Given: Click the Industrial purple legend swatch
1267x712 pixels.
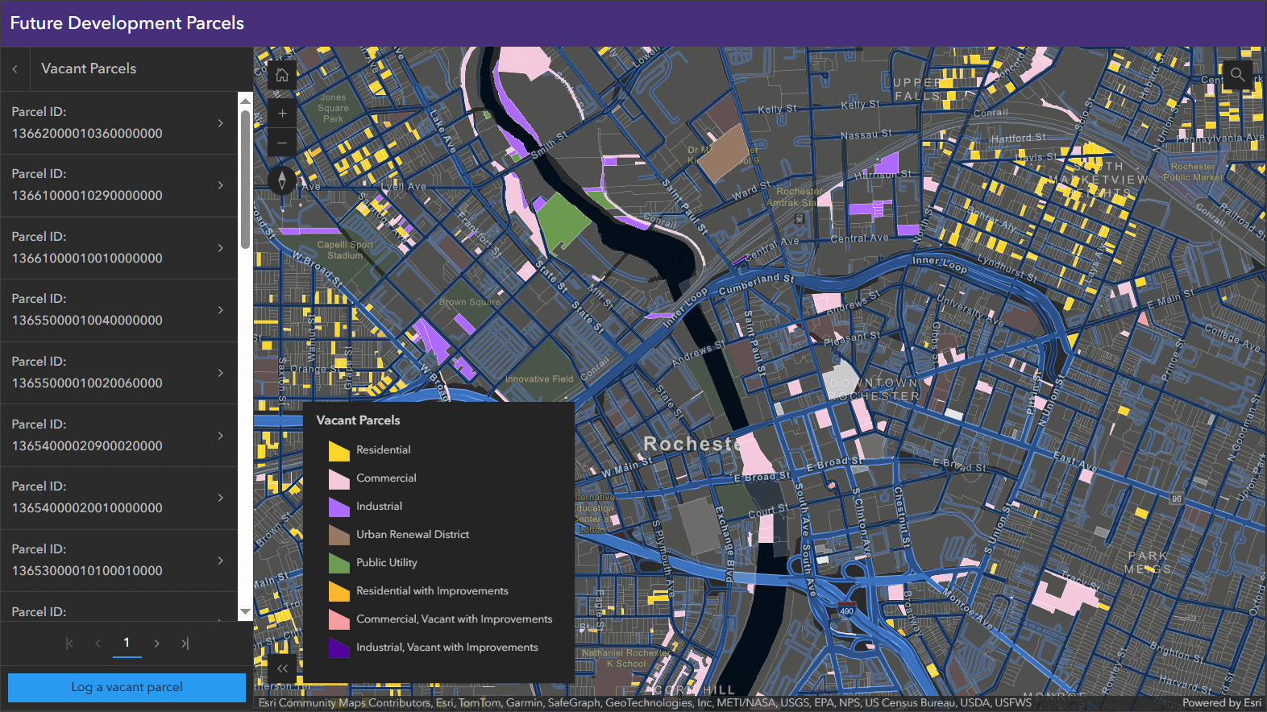Looking at the screenshot, I should pos(339,507).
